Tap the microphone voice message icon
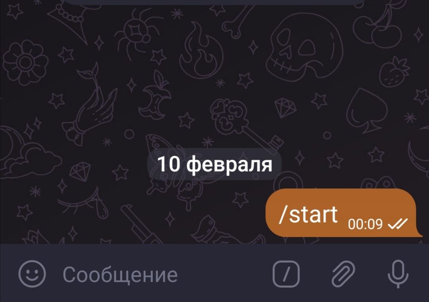429x302 pixels. click(398, 274)
